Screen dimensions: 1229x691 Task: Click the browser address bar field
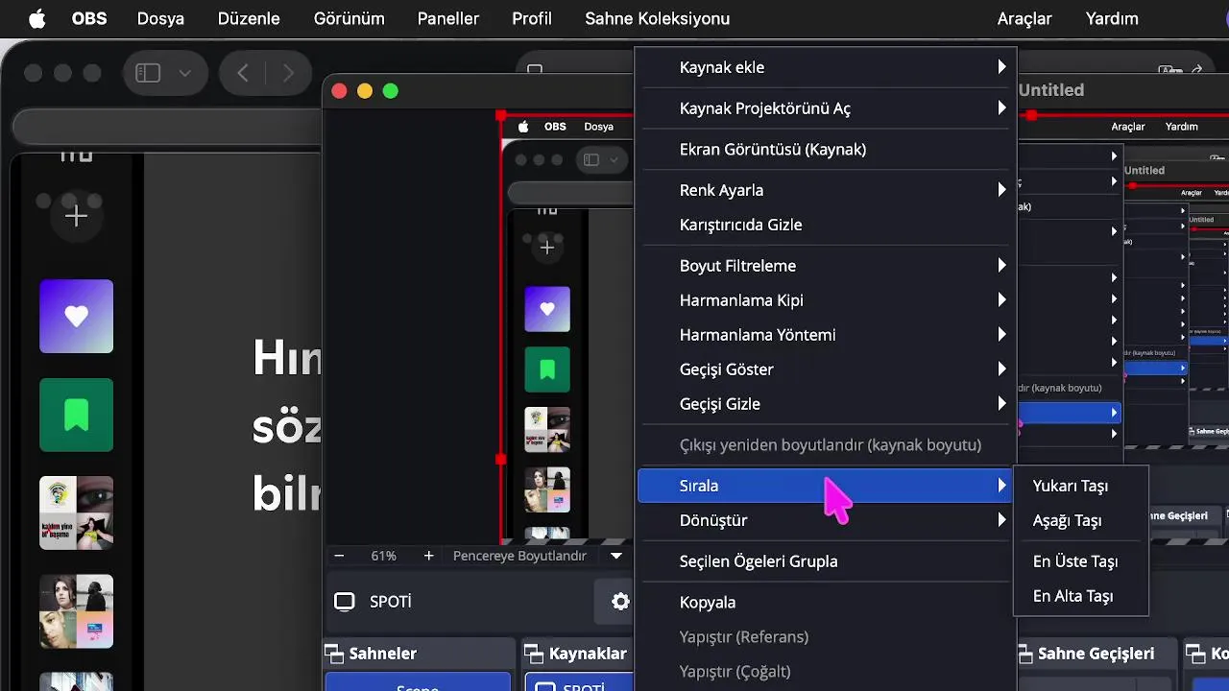(x=166, y=128)
